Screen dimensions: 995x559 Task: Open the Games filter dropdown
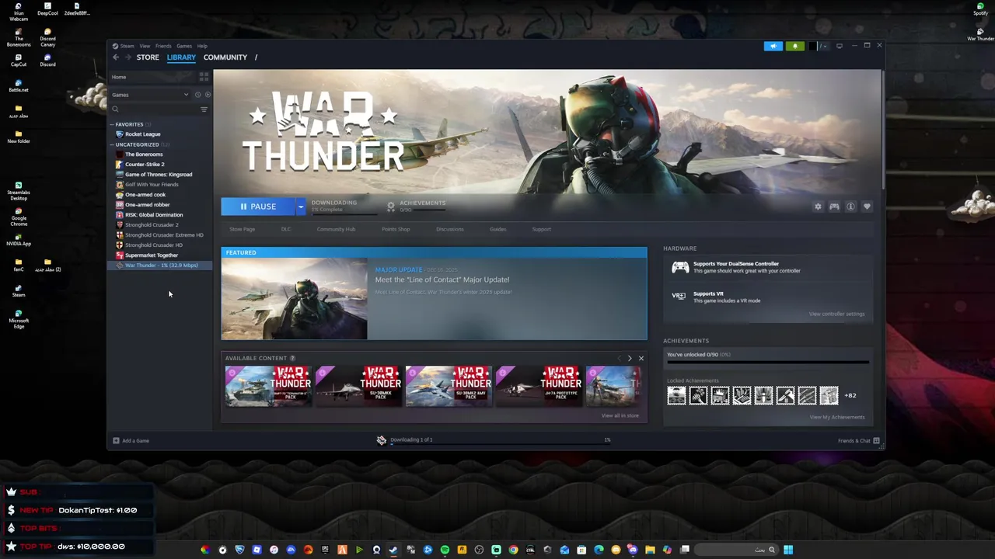[x=150, y=95]
